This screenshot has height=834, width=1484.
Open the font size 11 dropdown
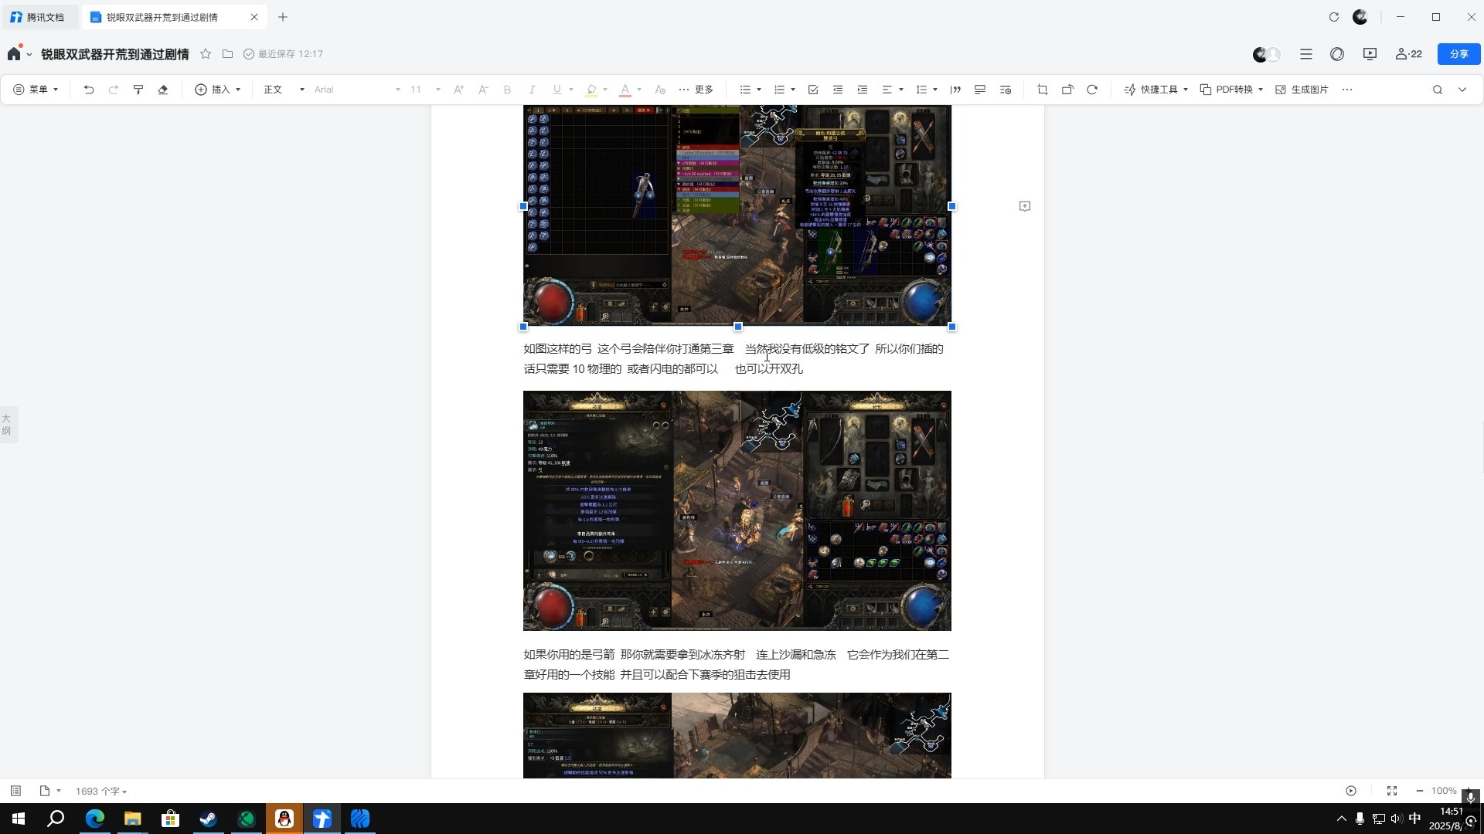pos(425,90)
